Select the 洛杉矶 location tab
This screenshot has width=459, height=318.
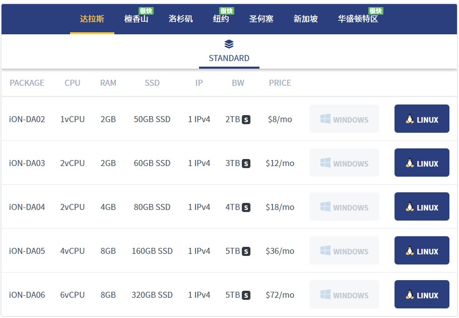pyautogui.click(x=180, y=19)
